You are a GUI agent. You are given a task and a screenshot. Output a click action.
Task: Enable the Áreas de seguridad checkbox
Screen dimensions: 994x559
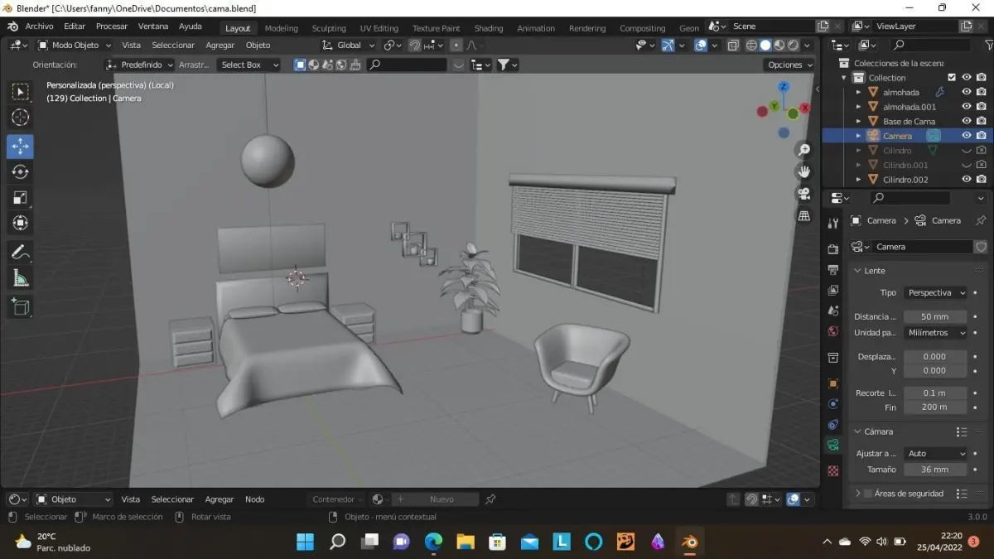click(x=867, y=494)
